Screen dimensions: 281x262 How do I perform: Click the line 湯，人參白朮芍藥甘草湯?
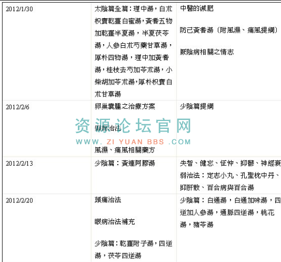click(134, 45)
